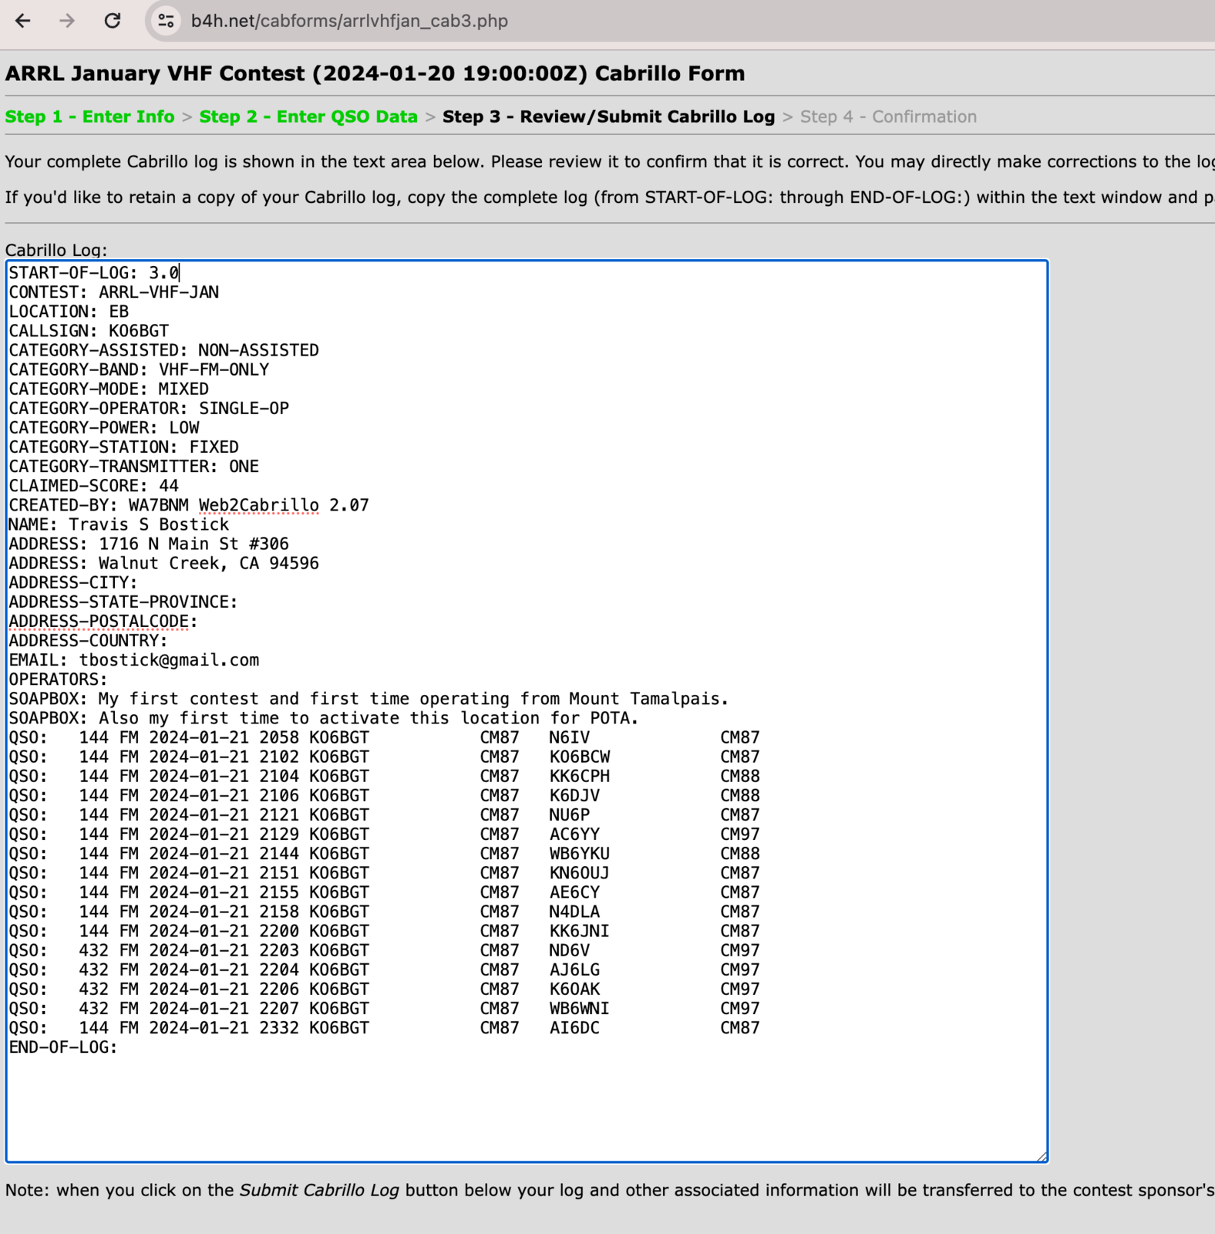1215x1234 pixels.
Task: Click the QSO row with callsign N6IV
Action: pyautogui.click(x=384, y=737)
